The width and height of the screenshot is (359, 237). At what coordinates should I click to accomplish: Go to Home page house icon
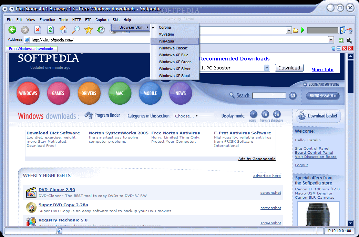63,30
